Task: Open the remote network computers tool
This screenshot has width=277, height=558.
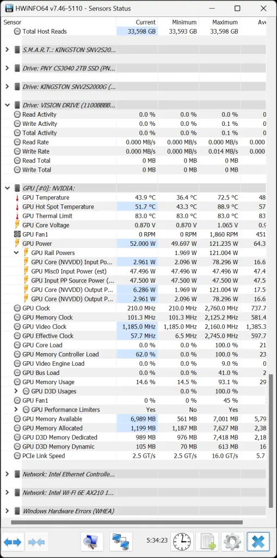Action: coord(121,542)
